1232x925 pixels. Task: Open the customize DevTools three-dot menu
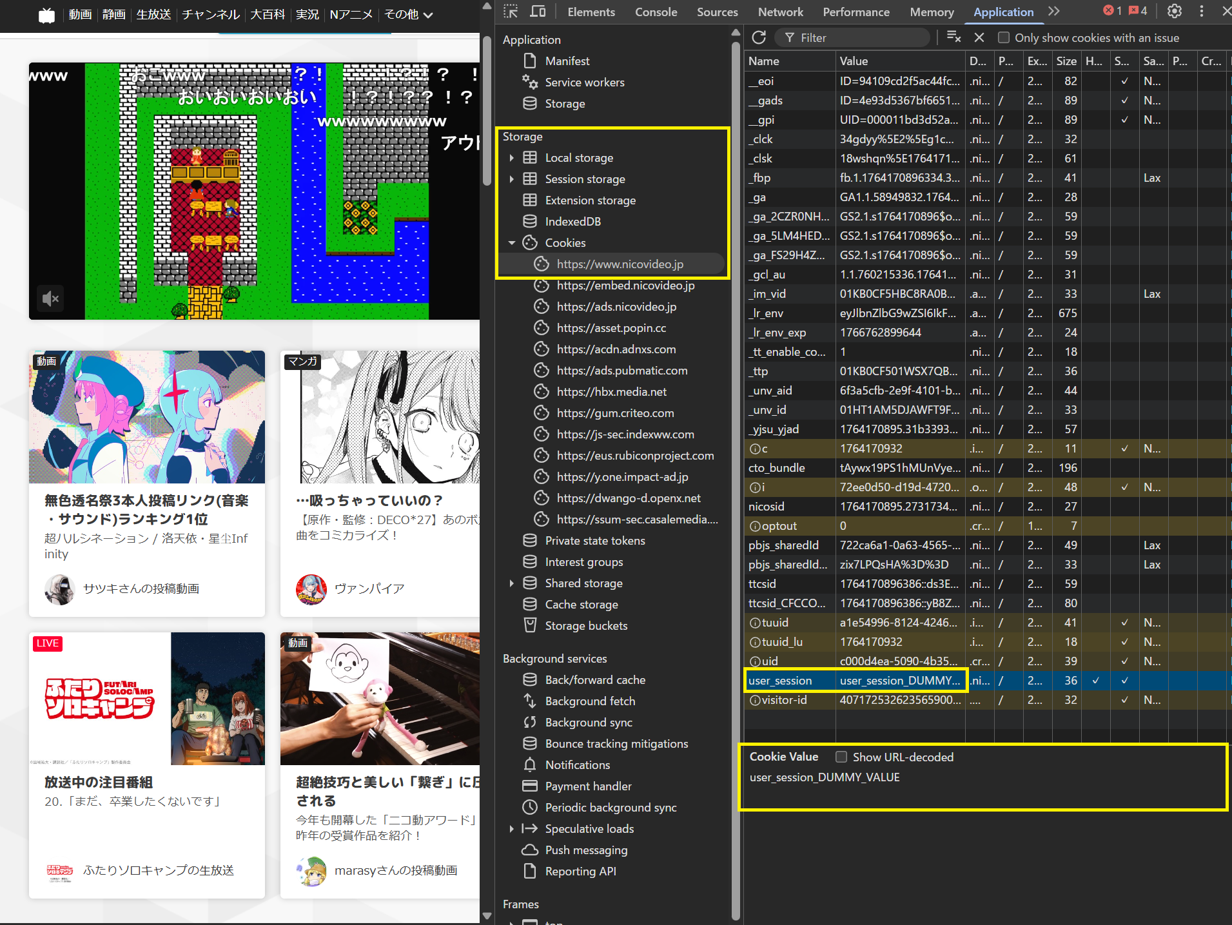(1200, 12)
